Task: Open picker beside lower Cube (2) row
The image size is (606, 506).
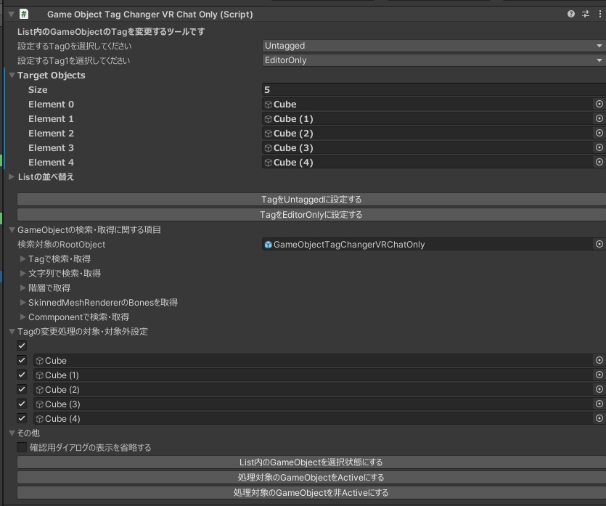Action: point(599,389)
